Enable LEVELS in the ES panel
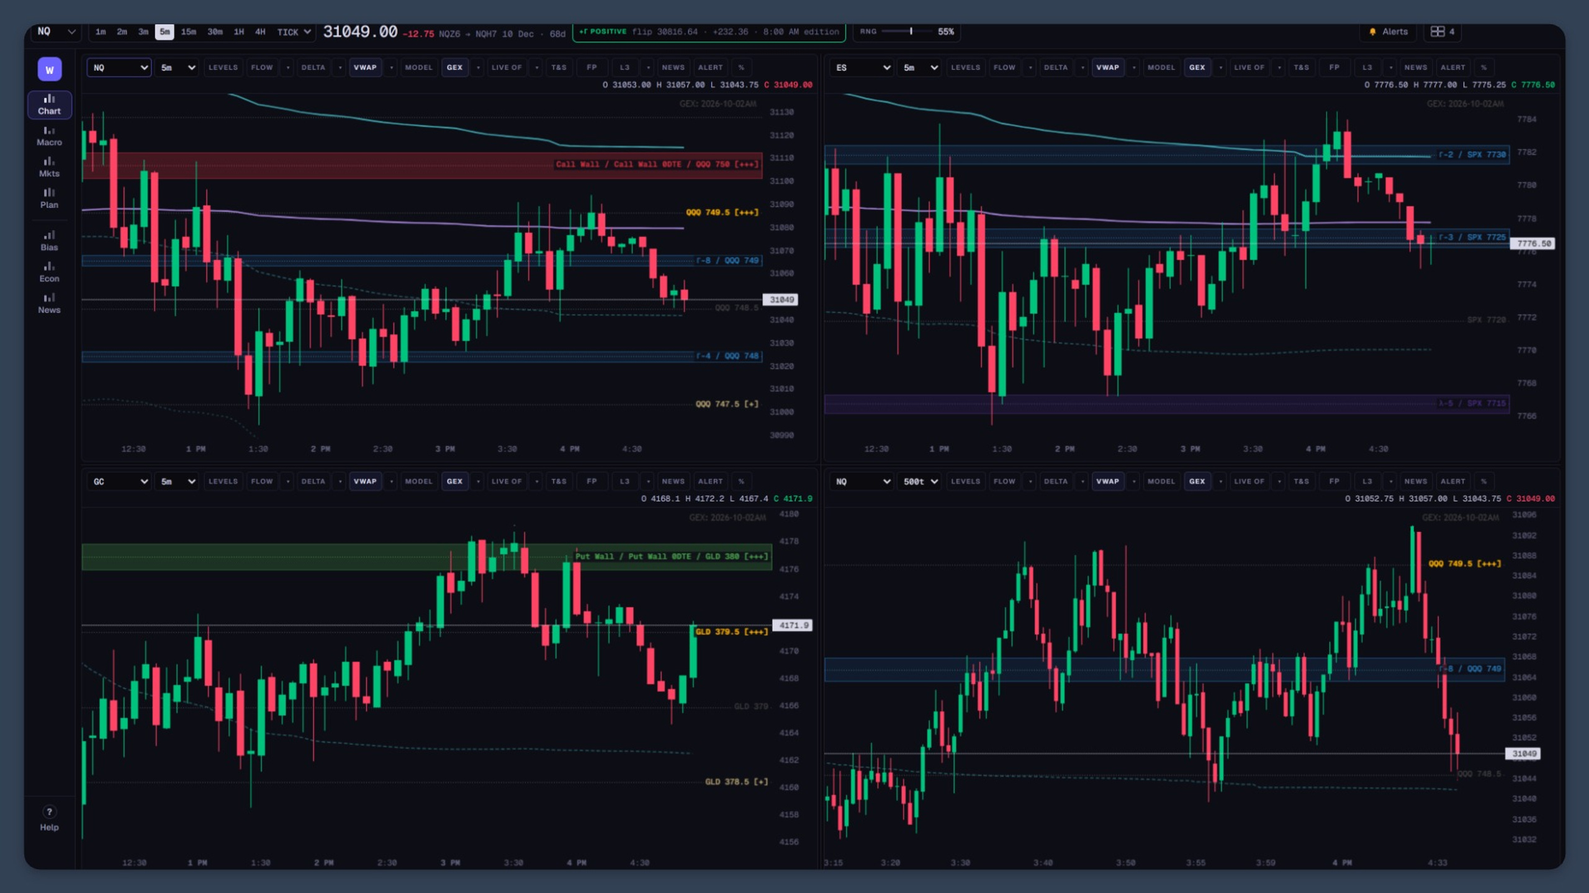 tap(965, 67)
